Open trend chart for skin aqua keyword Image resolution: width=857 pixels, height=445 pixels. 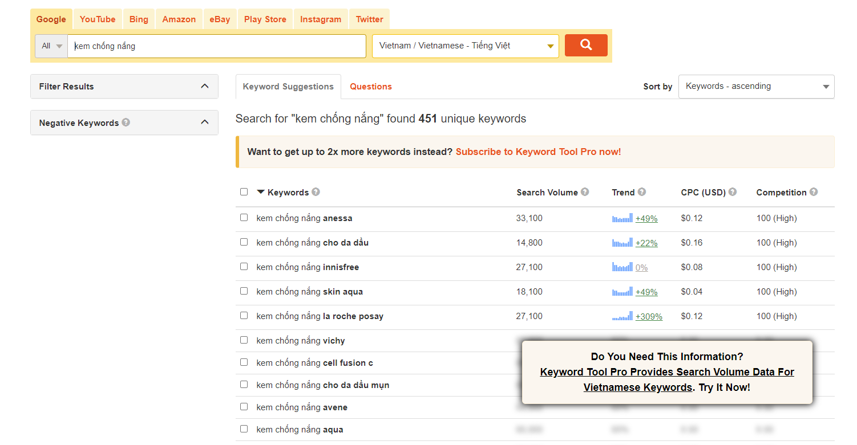(x=622, y=292)
